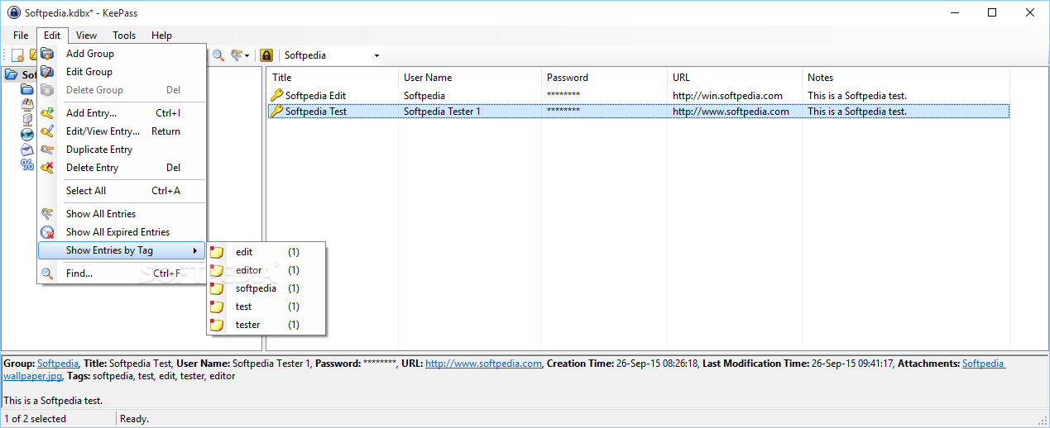Click the Show Entries keys toolbar icon
The height and width of the screenshot is (428, 1050).
(237, 55)
